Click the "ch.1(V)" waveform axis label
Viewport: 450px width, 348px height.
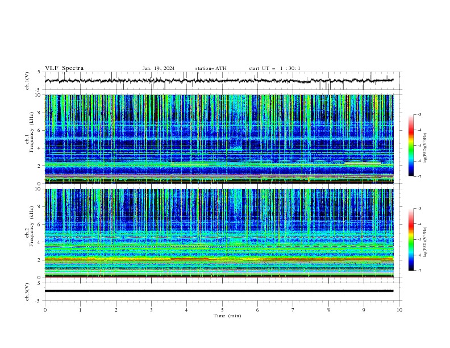click(x=27, y=81)
